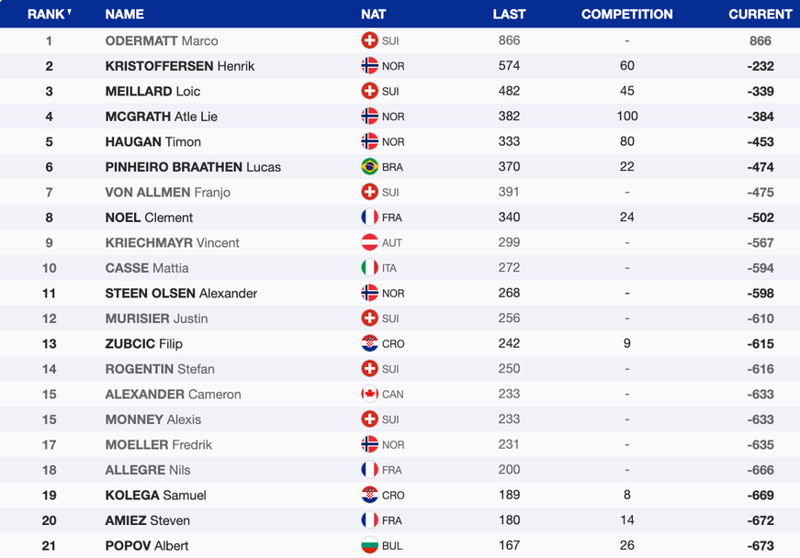Click Meillard's current points value -339

click(x=760, y=91)
